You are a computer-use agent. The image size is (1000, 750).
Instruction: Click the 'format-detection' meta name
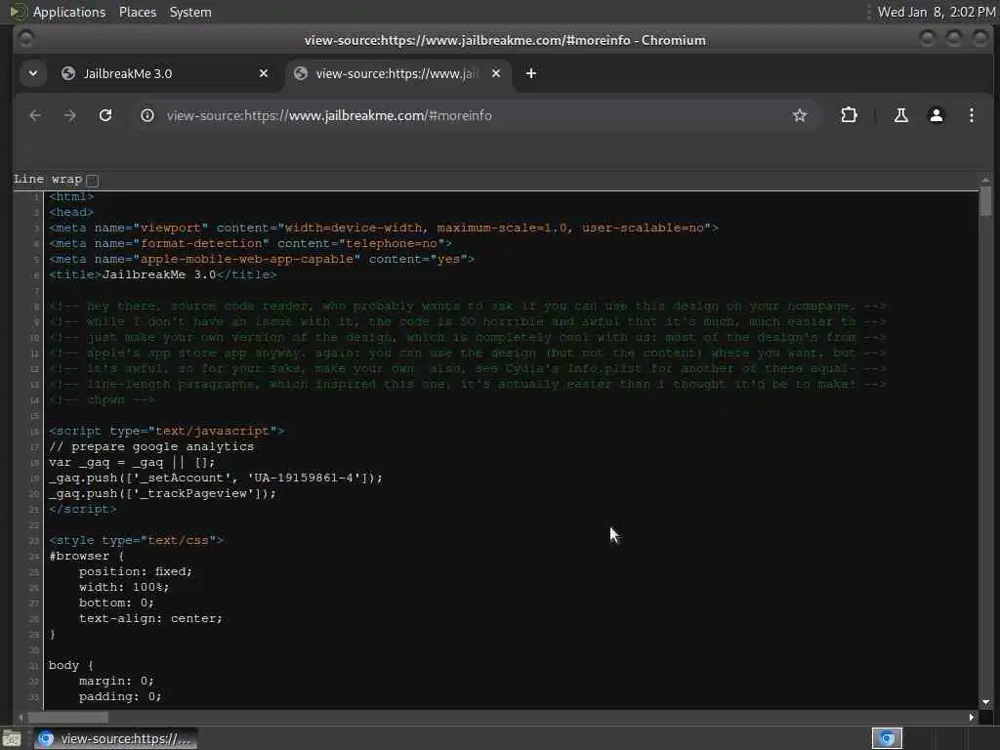201,243
